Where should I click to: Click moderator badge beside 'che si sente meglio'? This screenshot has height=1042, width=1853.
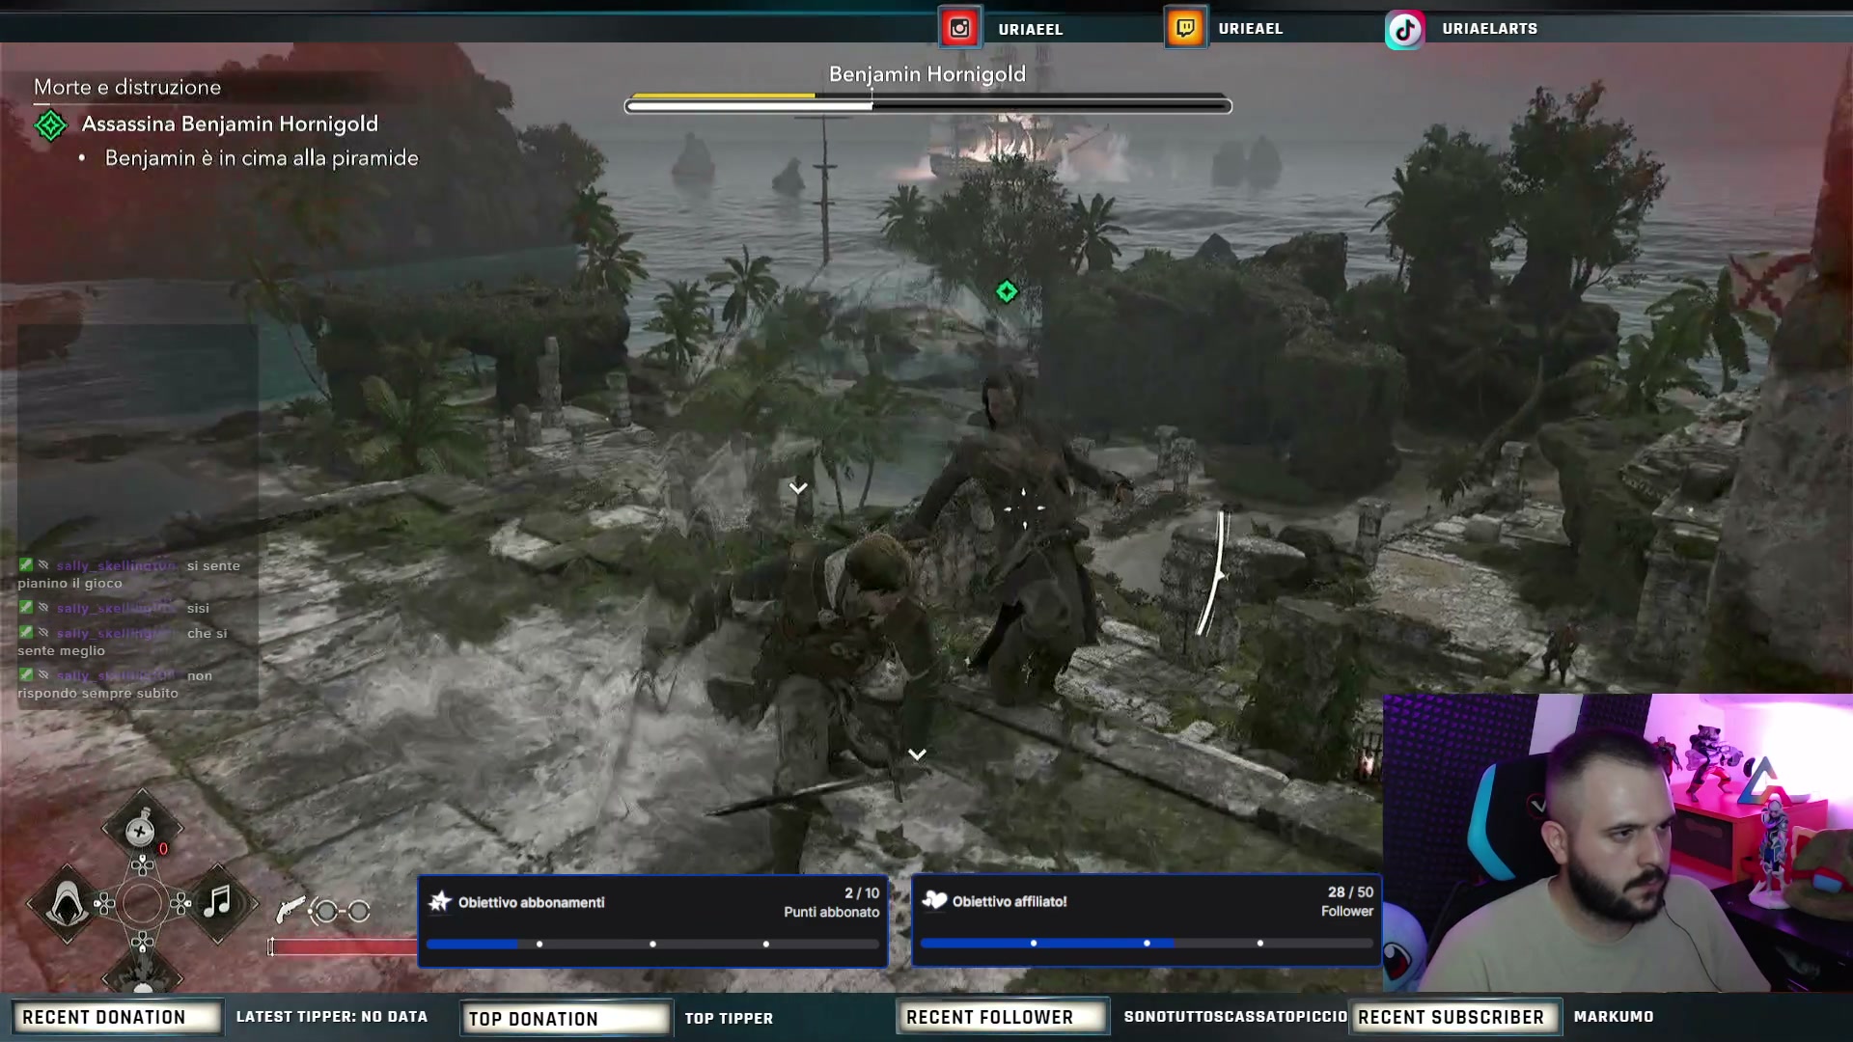click(x=26, y=633)
